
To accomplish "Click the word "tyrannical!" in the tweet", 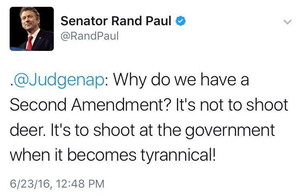I will 178,156.
